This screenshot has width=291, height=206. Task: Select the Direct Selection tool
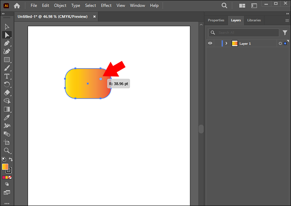7,35
